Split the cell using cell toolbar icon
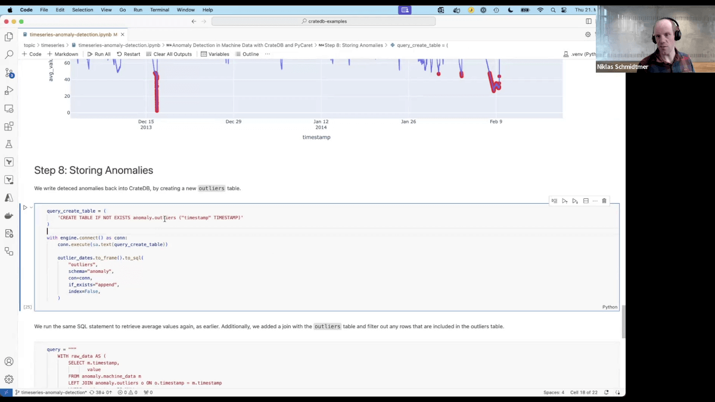This screenshot has width=715, height=402. click(x=586, y=201)
